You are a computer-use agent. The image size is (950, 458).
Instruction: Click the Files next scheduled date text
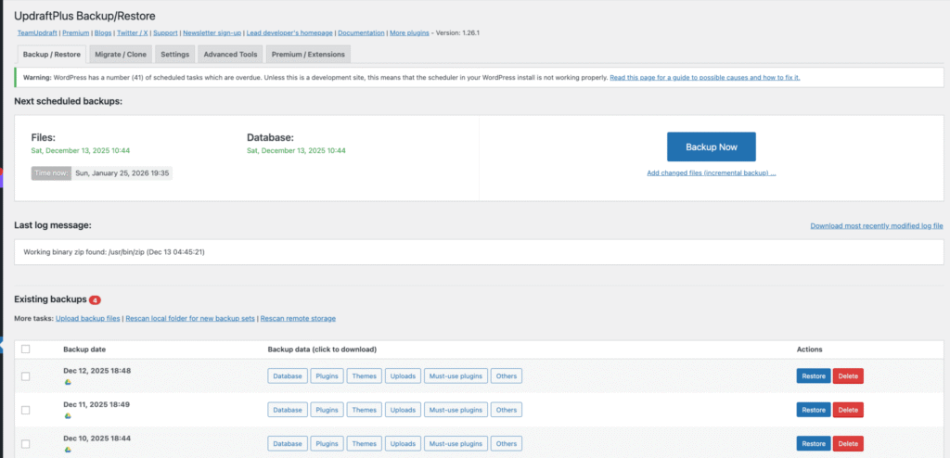click(x=81, y=150)
